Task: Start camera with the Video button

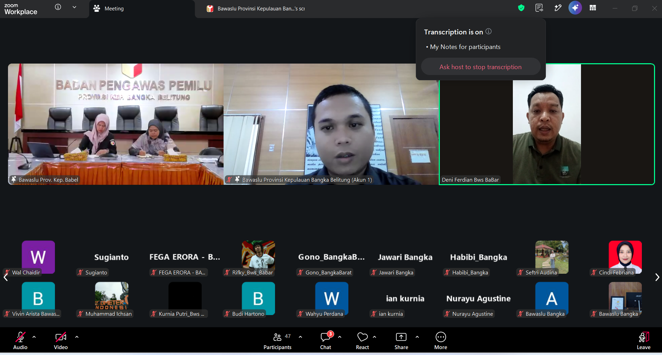Action: point(61,340)
